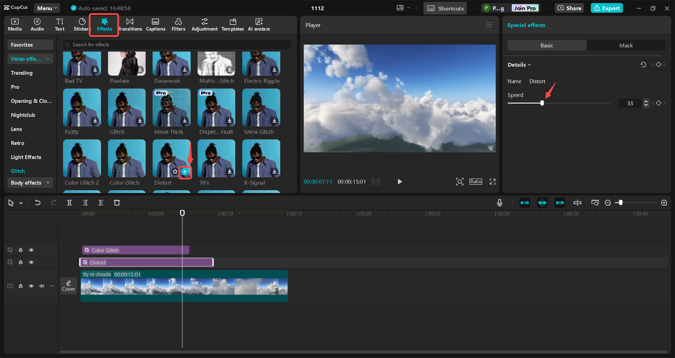The width and height of the screenshot is (675, 358).
Task: Open the Text tab
Action: [60, 24]
